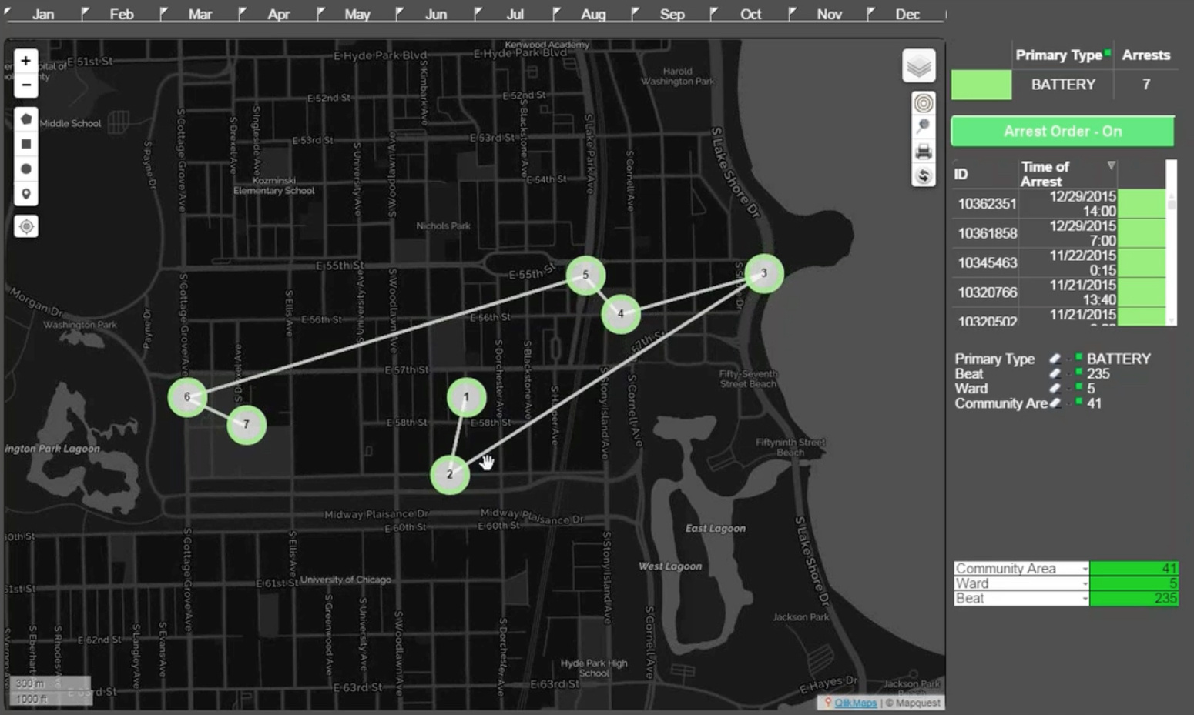Select Jun on the month timeline
The image size is (1194, 715).
point(436,14)
